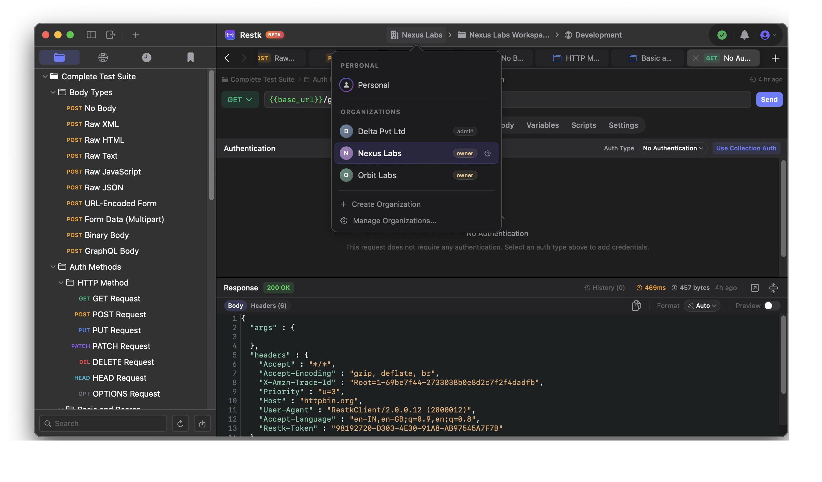Image resolution: width=822 pixels, height=482 pixels.
Task: Close the No Au... GET tab
Action: pyautogui.click(x=695, y=58)
